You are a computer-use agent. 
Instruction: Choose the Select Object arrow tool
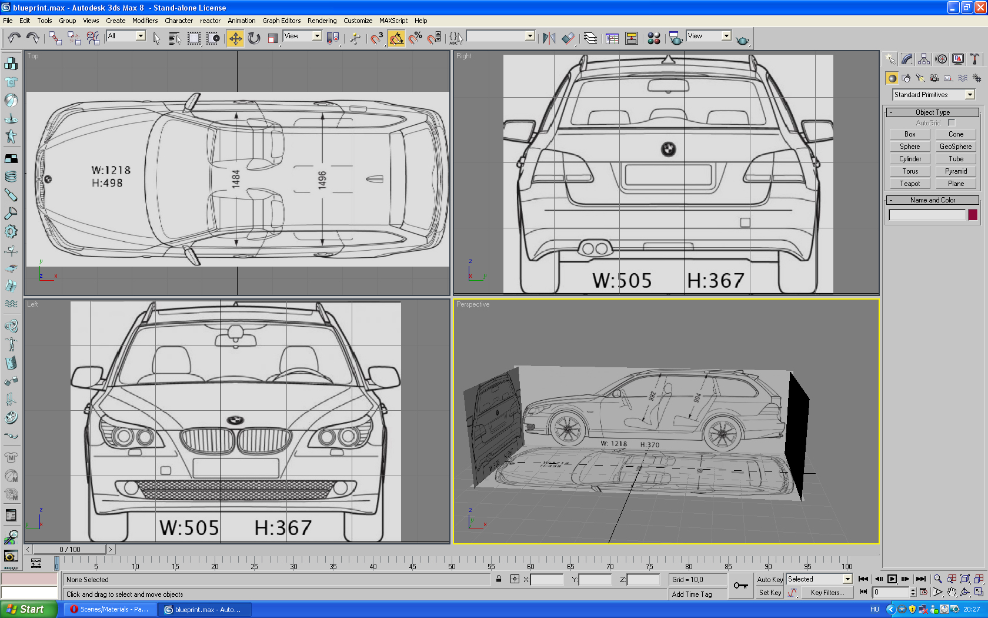156,38
